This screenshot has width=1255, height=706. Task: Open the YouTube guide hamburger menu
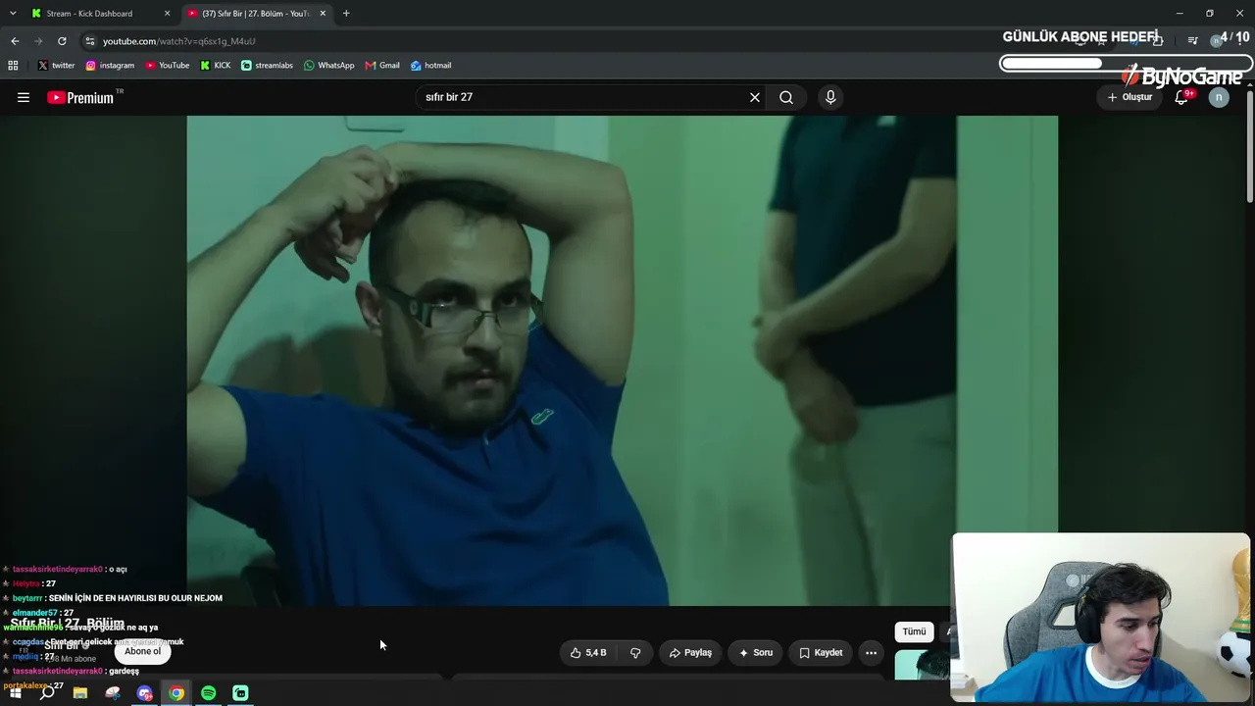coord(24,97)
